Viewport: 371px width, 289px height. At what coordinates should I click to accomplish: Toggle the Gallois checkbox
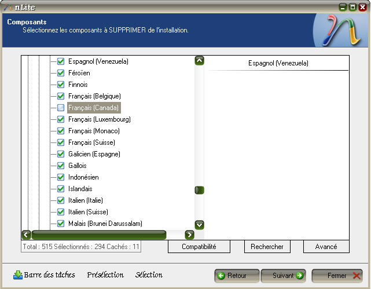pos(61,166)
